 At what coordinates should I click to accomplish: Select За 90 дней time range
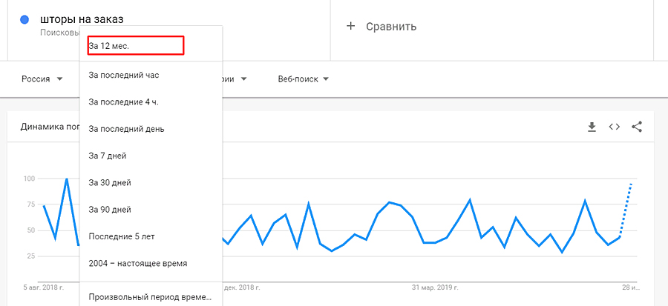pos(110,209)
